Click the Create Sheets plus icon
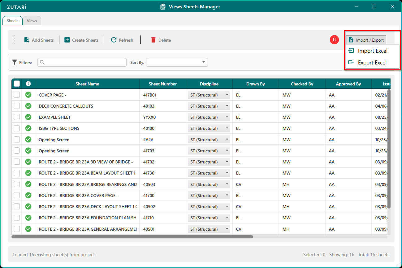The image size is (402, 268). pyautogui.click(x=67, y=40)
